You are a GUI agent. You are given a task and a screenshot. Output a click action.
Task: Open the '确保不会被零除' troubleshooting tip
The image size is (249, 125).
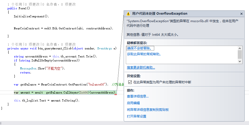pos(141,48)
